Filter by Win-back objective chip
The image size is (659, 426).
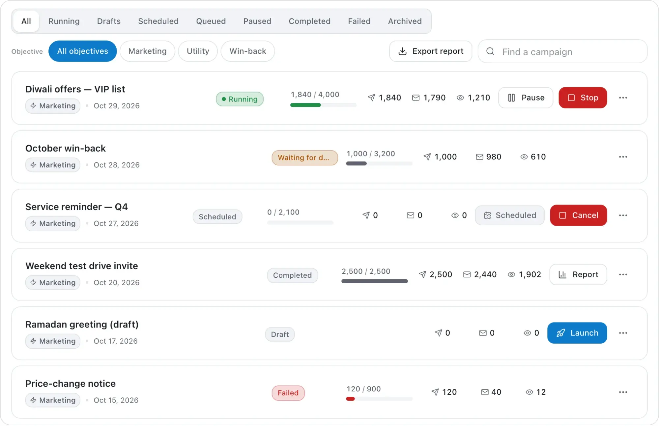[x=248, y=51]
